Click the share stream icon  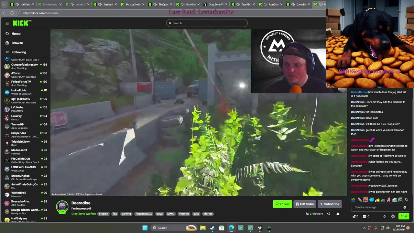(x=328, y=214)
